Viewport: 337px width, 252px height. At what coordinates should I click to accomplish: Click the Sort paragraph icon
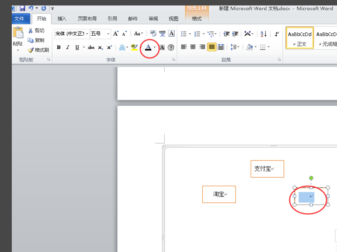263,34
